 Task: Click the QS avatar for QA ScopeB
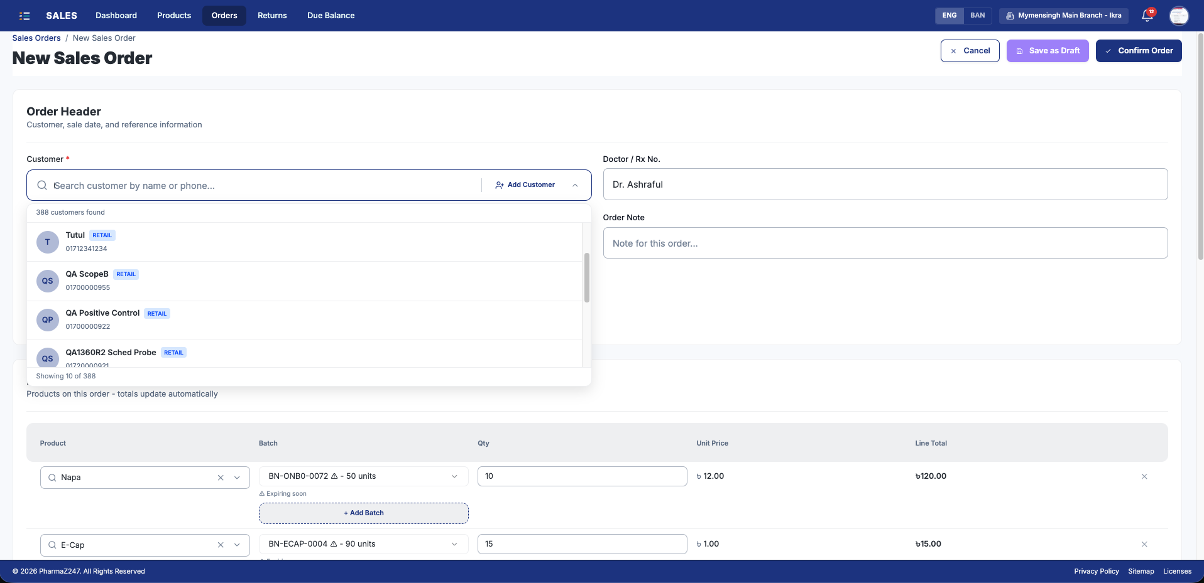point(48,281)
